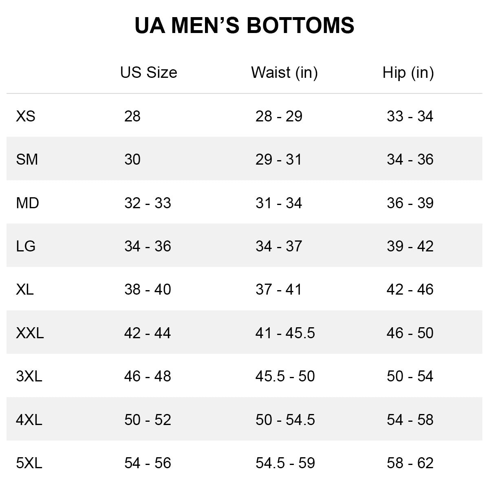This screenshot has height=489, width=489.
Task: Select the XXL size row label
Action: point(30,333)
